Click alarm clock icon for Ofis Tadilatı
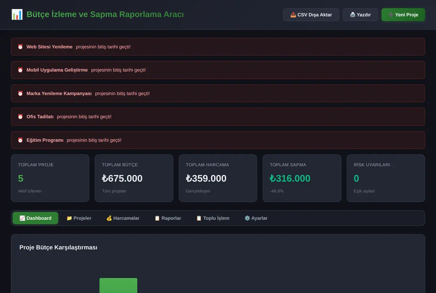This screenshot has height=293, width=436. coord(20,117)
